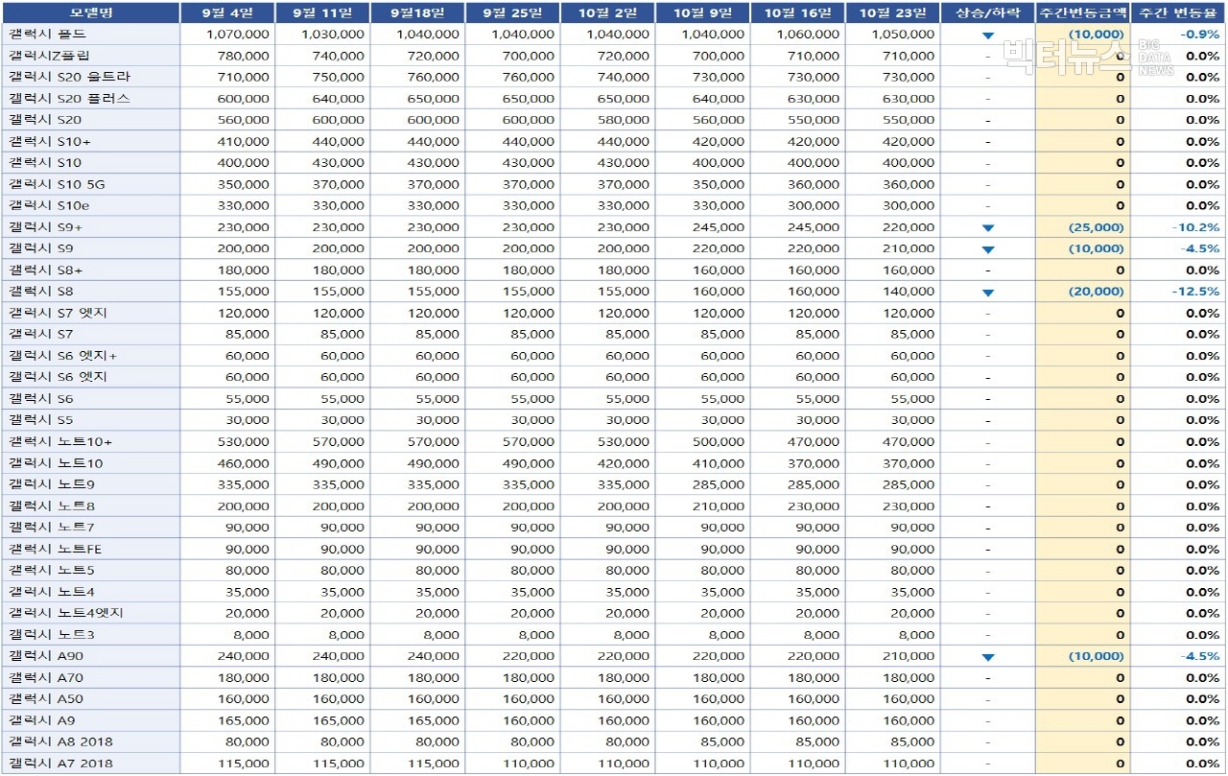
Task: Click the 갤럭시 S5 model name cell
Action: tap(90, 420)
